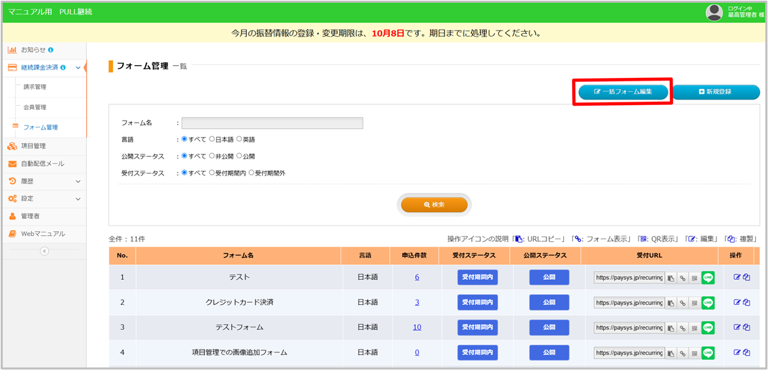768x370 pixels.
Task: Click into the フォーム名 search field
Action: pyautogui.click(x=272, y=123)
